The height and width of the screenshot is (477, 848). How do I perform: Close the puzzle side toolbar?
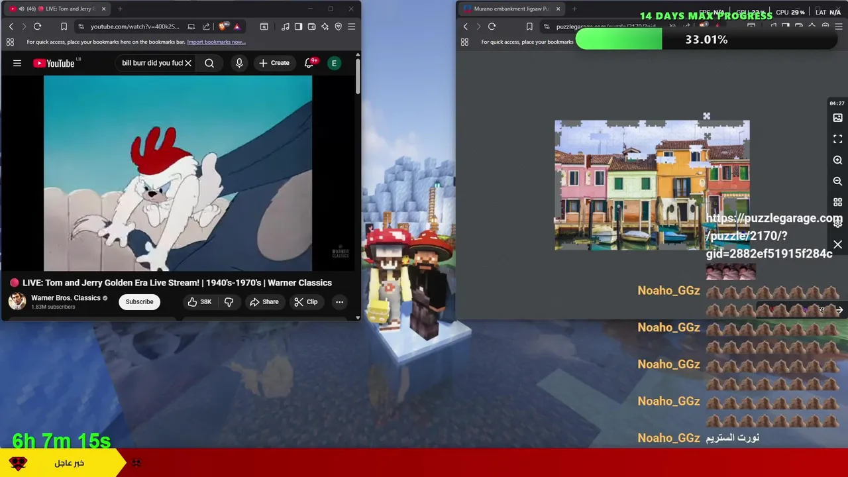tap(837, 245)
